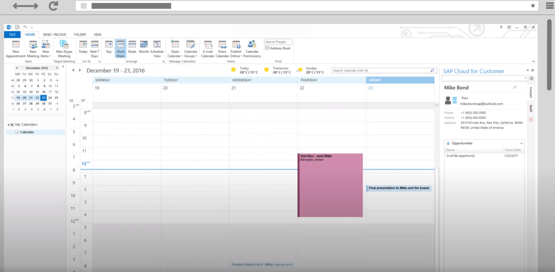Open the Visit Kixo - meet Mike appointment

(330, 185)
